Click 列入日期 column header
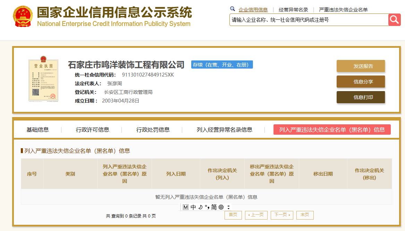The image size is (405, 231). [x=176, y=174]
